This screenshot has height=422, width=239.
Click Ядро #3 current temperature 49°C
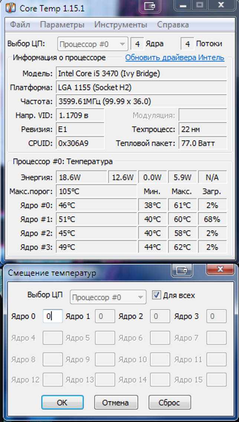(x=96, y=247)
